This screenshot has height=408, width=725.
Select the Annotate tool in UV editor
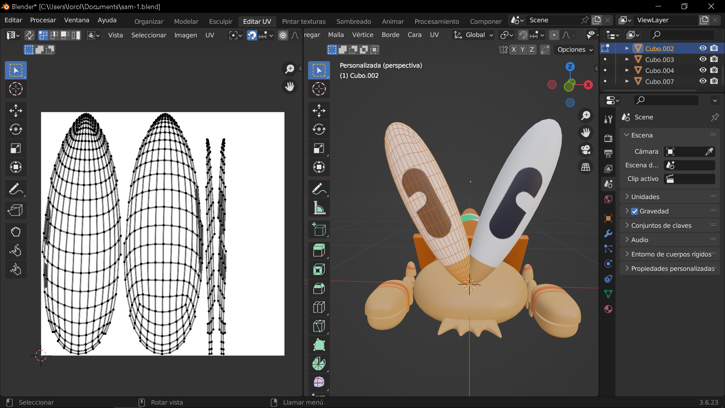15,189
